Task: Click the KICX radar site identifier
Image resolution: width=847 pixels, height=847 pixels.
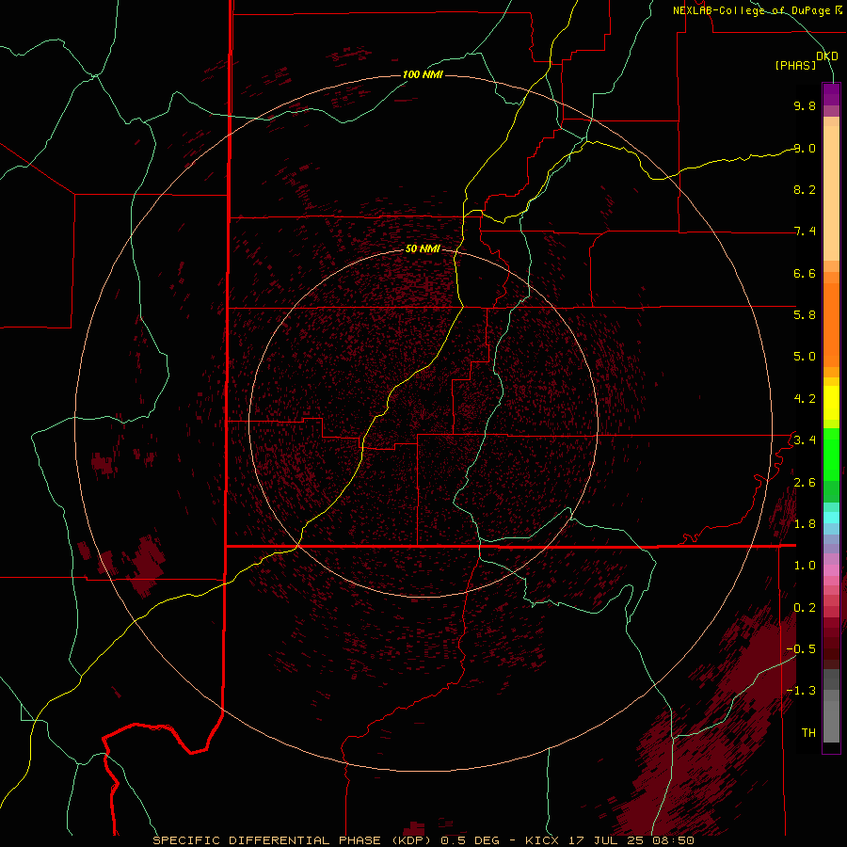Action: [542, 840]
